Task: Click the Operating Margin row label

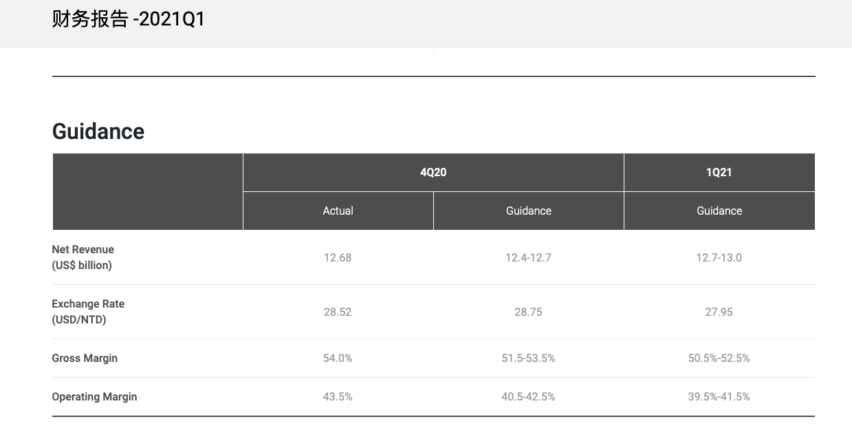Action: (x=94, y=396)
